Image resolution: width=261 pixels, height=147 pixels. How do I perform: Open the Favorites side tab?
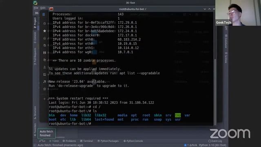[35, 130]
